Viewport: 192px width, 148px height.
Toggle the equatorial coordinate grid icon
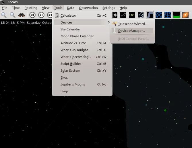click(159, 15)
